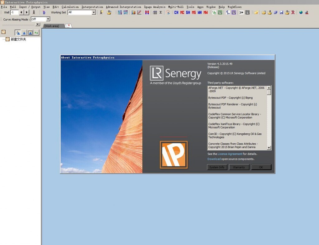Click the green Vt toolbar icon
This screenshot has width=319, height=245.
(x=214, y=12)
